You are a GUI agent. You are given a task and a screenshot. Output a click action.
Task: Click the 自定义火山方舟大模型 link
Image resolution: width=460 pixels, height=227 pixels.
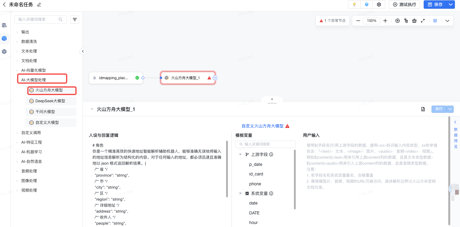coord(262,126)
